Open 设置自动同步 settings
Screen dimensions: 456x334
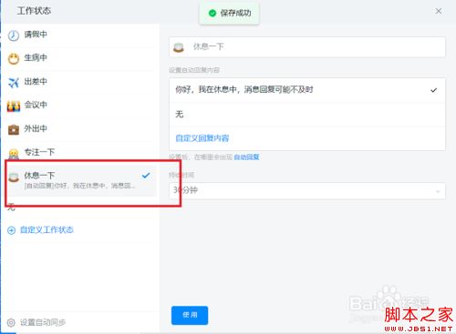[x=43, y=322]
